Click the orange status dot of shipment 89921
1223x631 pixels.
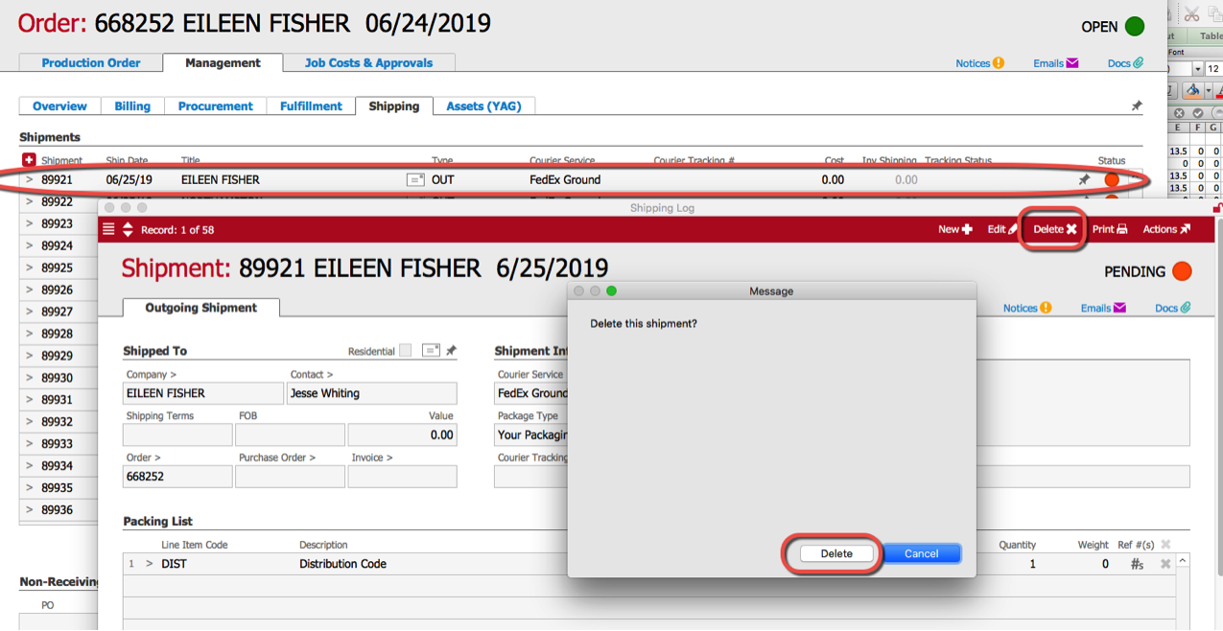pyautogui.click(x=1112, y=179)
